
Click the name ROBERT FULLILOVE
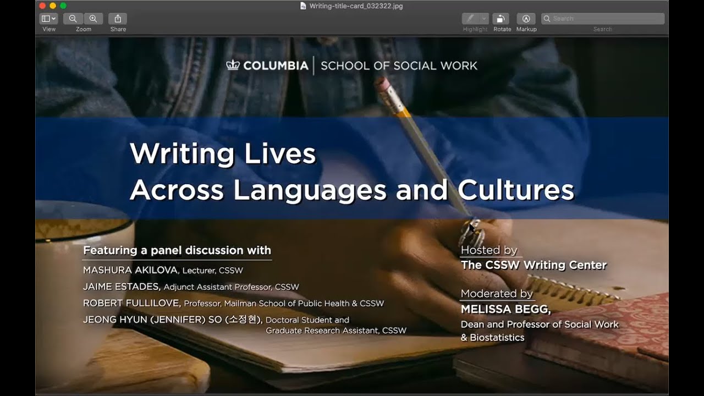[131, 303]
